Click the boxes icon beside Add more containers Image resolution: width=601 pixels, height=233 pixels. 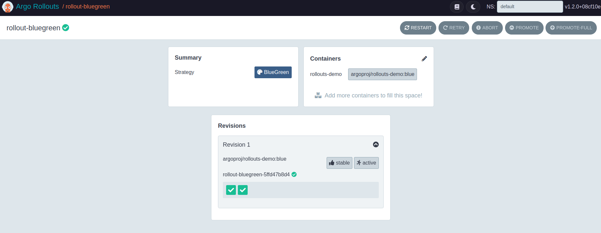coord(318,95)
